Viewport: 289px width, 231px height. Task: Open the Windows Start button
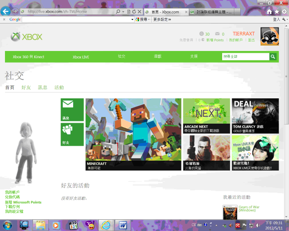coord(7,225)
